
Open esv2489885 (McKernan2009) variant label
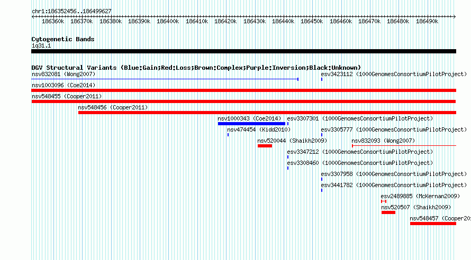[420, 196]
